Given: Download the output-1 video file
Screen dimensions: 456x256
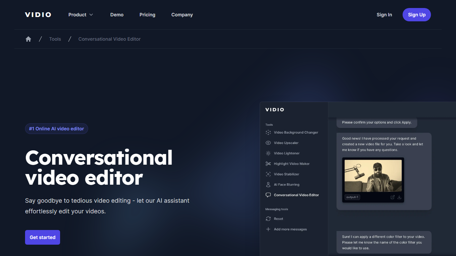Looking at the screenshot, I should pyautogui.click(x=399, y=197).
